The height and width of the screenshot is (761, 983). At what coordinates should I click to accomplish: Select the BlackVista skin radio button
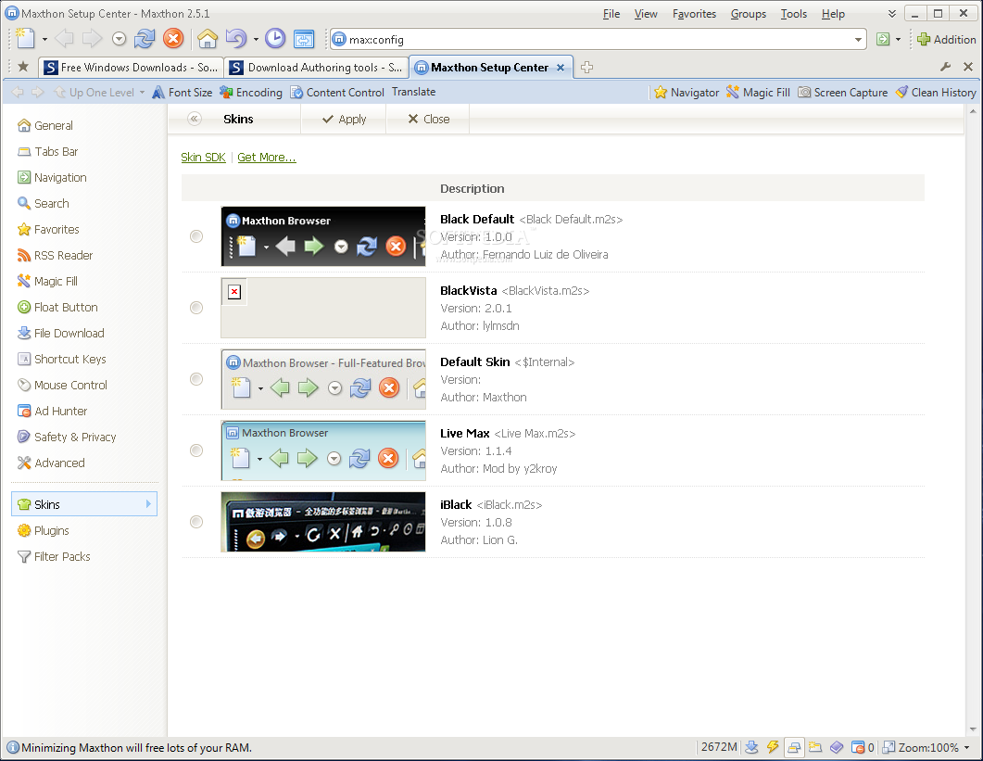tap(196, 308)
